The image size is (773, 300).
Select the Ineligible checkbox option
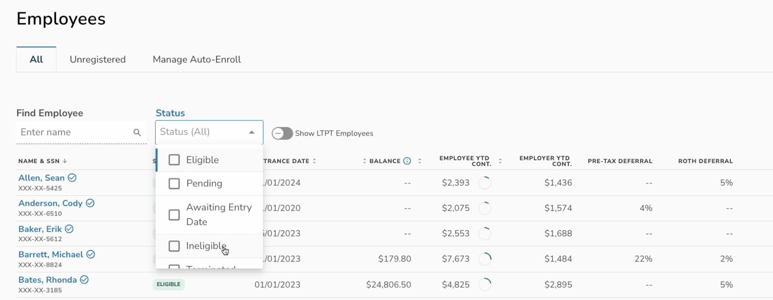pos(174,246)
